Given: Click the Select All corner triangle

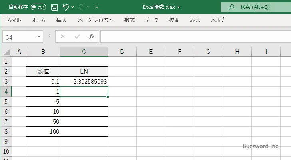Looking at the screenshot, I should (x=7, y=52).
